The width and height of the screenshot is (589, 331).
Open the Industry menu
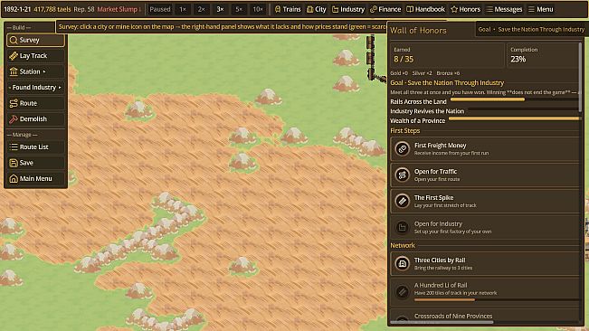coord(348,9)
